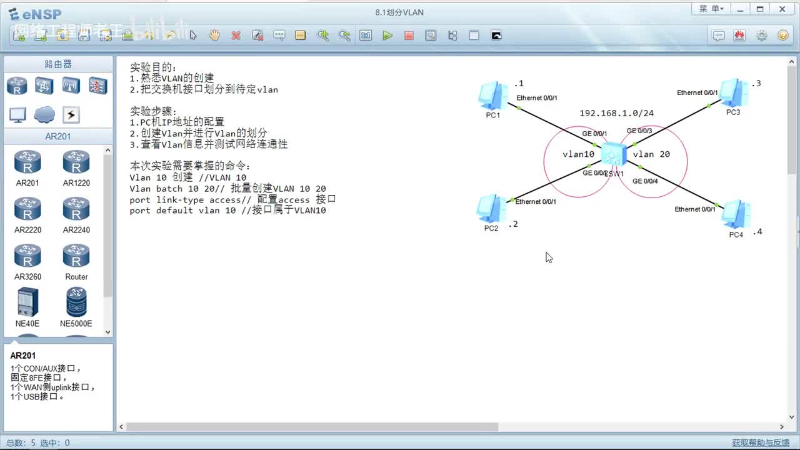Pick the AR2220 router model
Image resolution: width=800 pixels, height=450 pixels.
tap(27, 215)
